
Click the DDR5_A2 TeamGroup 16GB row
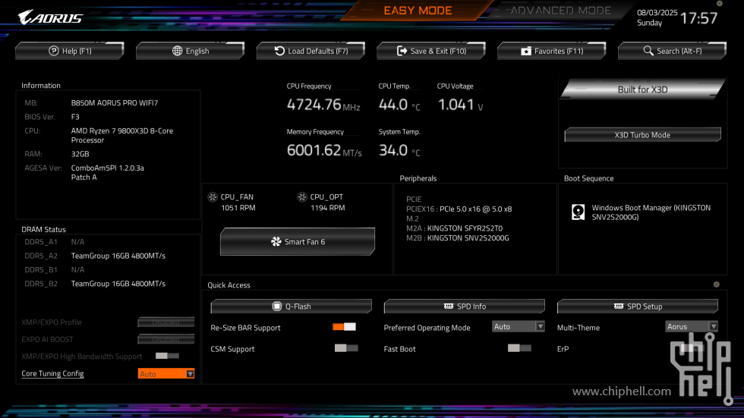(x=95, y=256)
